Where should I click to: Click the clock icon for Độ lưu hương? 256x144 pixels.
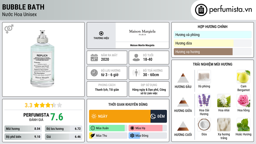(94, 73)
